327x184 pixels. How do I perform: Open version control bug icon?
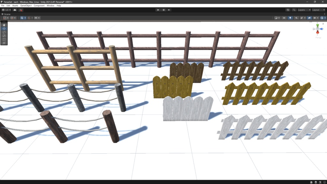point(21,10)
